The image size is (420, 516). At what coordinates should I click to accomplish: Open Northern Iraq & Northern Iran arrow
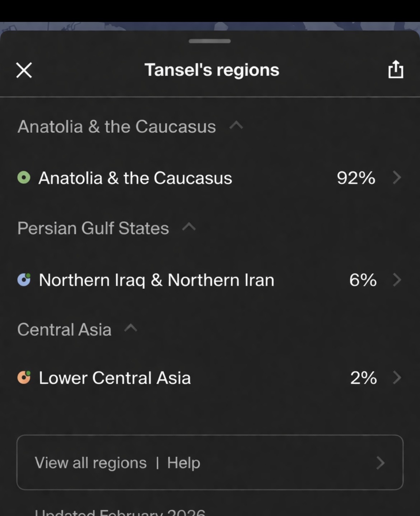(x=397, y=280)
